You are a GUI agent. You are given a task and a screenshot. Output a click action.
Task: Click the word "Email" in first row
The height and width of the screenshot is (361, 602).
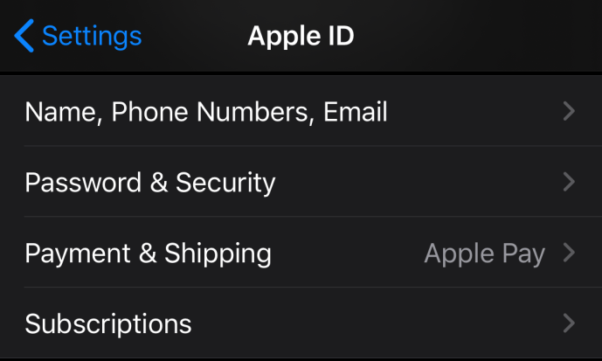(x=356, y=112)
